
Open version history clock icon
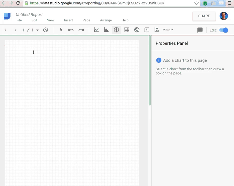[46, 30]
